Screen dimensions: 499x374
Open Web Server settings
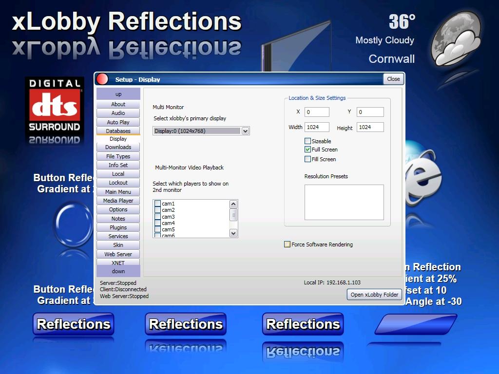point(118,254)
